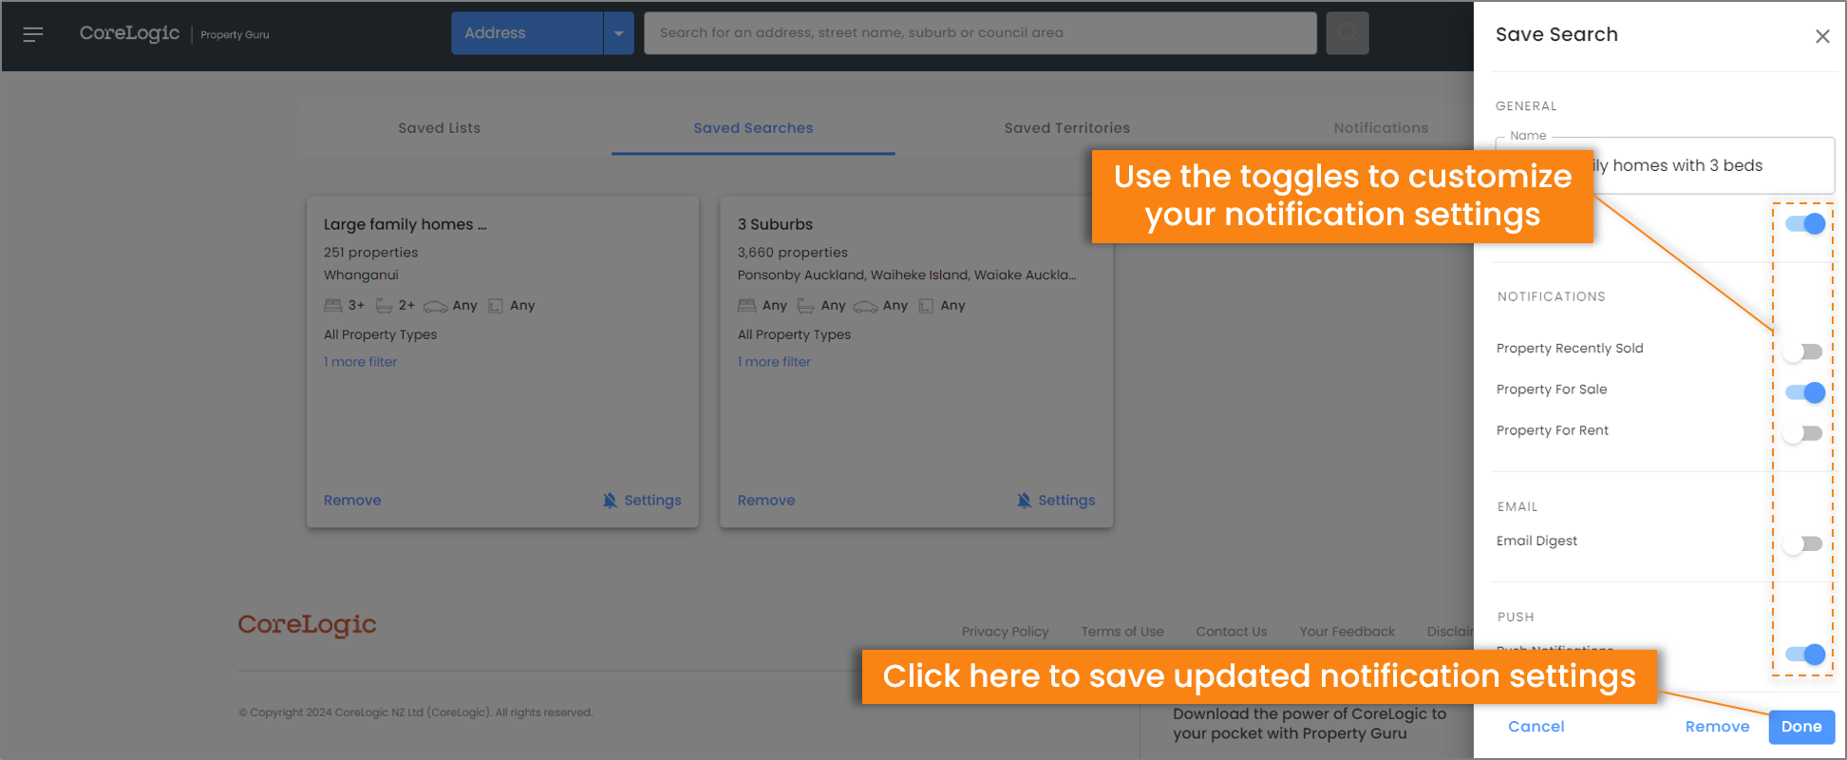
Task: Open the Terms of Use footer link
Action: coord(1122,632)
